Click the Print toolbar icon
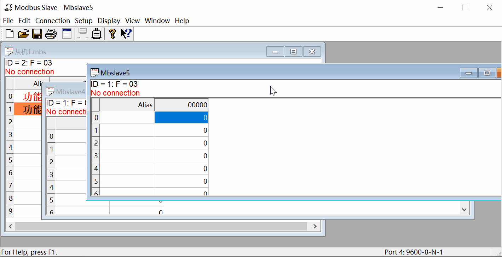The width and height of the screenshot is (502, 257). click(x=51, y=34)
